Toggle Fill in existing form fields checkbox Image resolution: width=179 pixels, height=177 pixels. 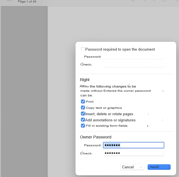pyautogui.click(x=83, y=126)
